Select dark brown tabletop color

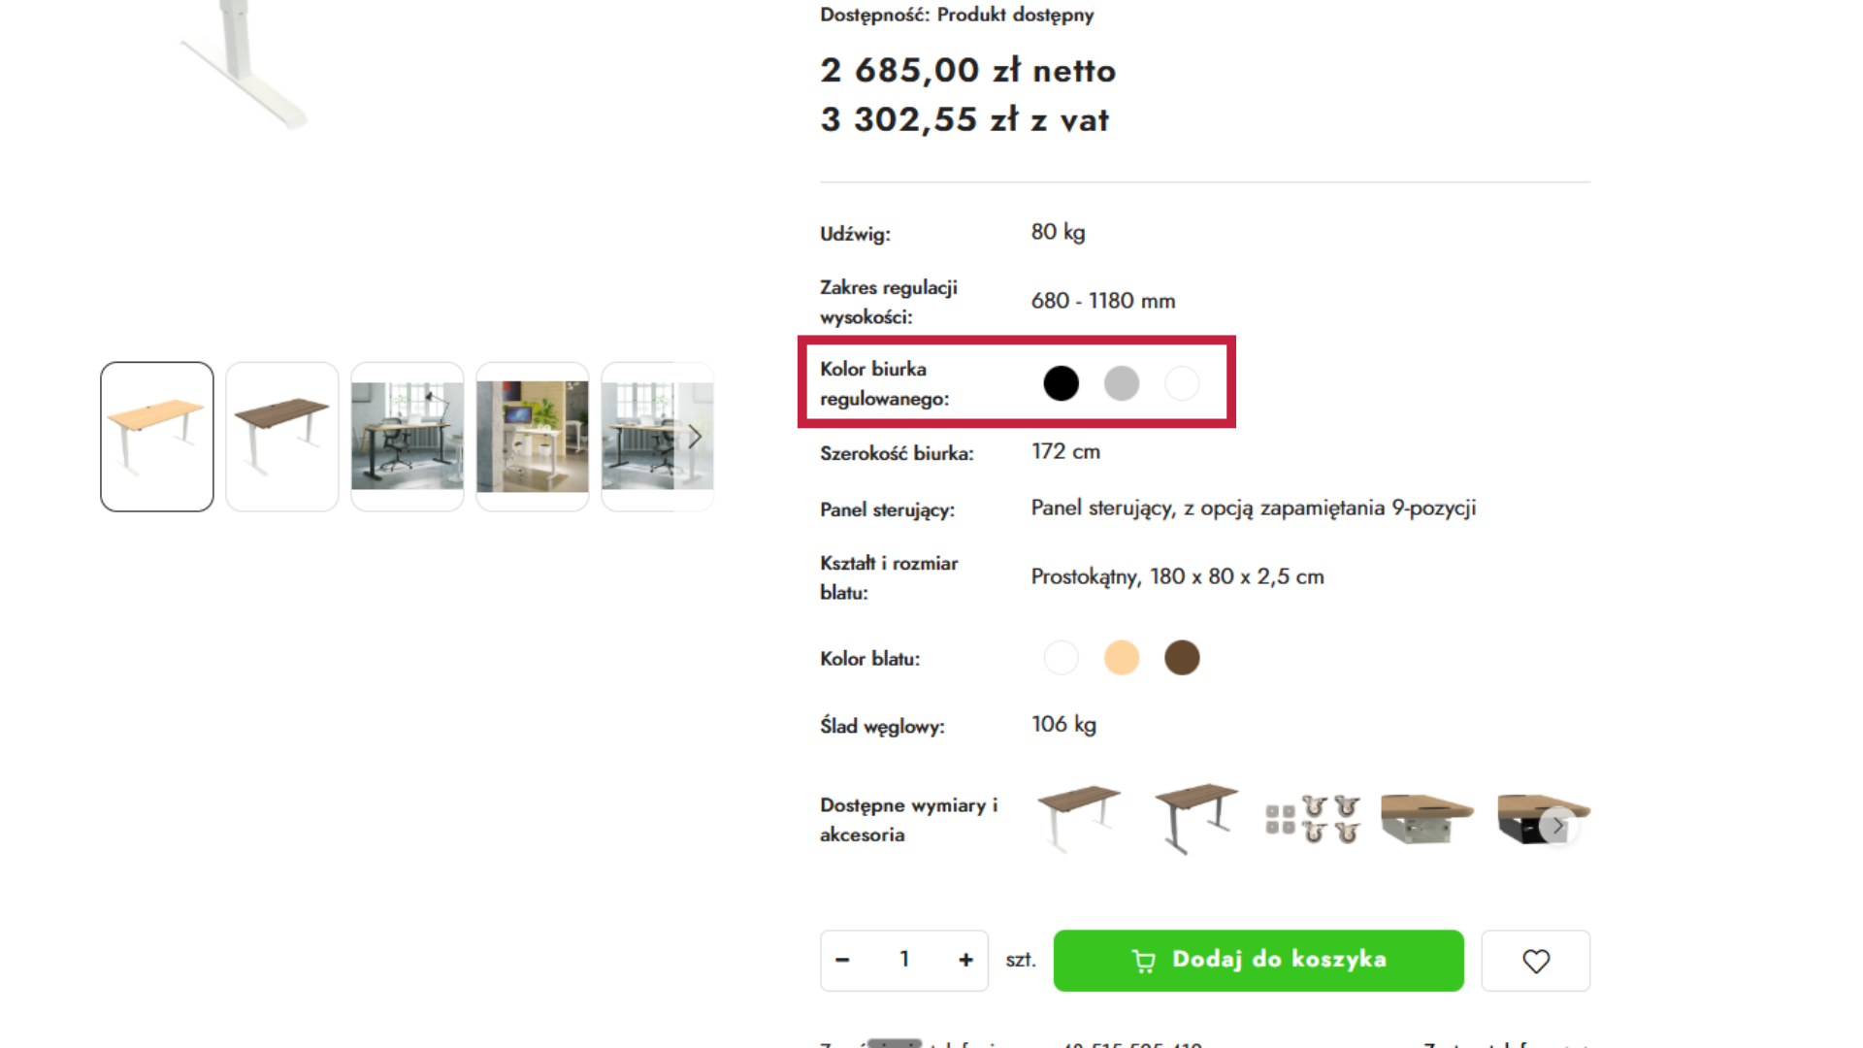click(x=1182, y=658)
